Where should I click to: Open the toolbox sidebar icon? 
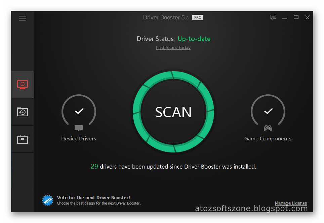tap(23, 139)
